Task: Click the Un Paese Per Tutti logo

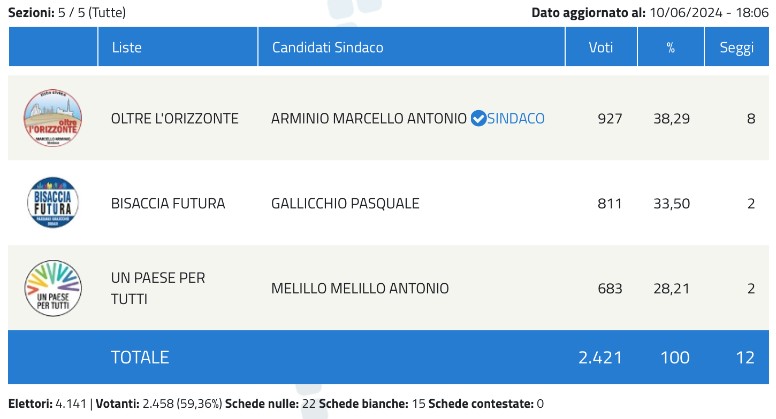Action: [52, 289]
